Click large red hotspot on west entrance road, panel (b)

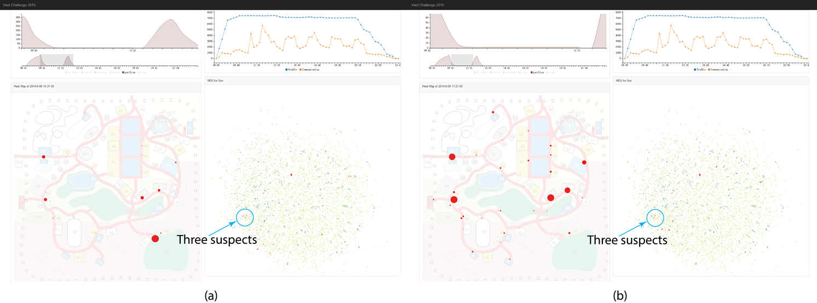452,157
